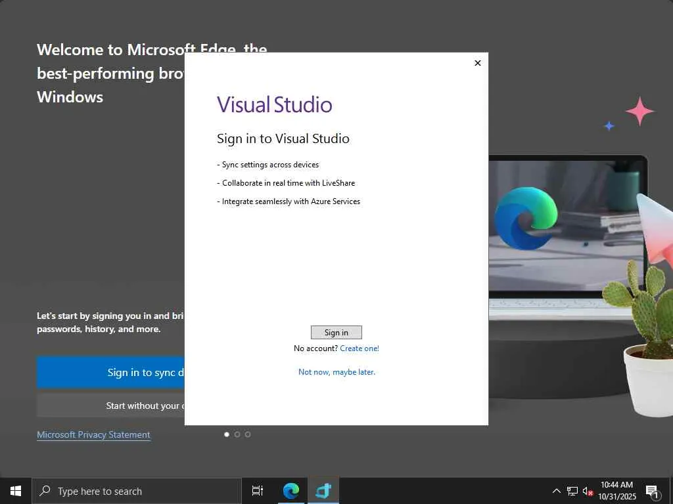Screen dimensions: 673x504
Task: Open the clock showing 10:44 AM
Action: click(616, 491)
